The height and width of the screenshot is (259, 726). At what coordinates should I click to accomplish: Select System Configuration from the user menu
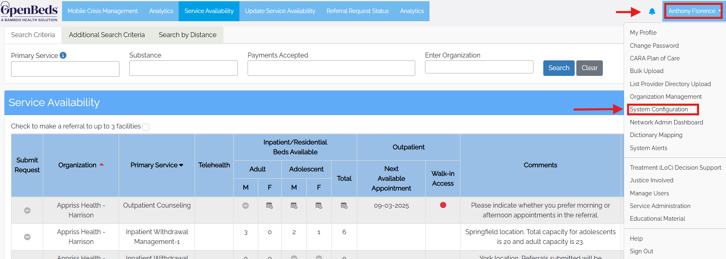click(x=659, y=109)
